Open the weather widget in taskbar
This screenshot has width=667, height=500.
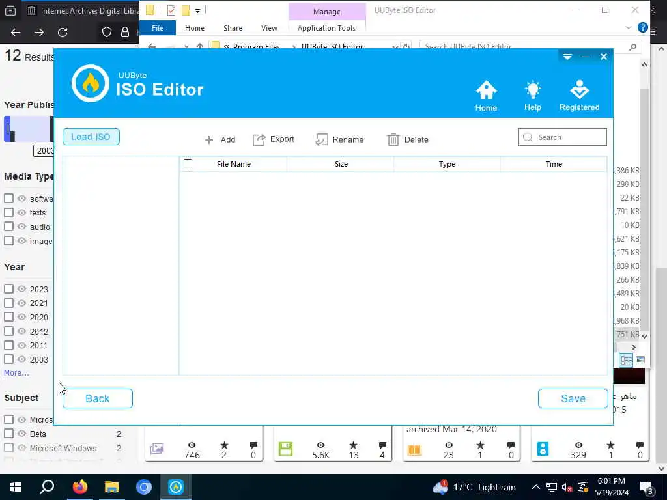click(x=474, y=487)
